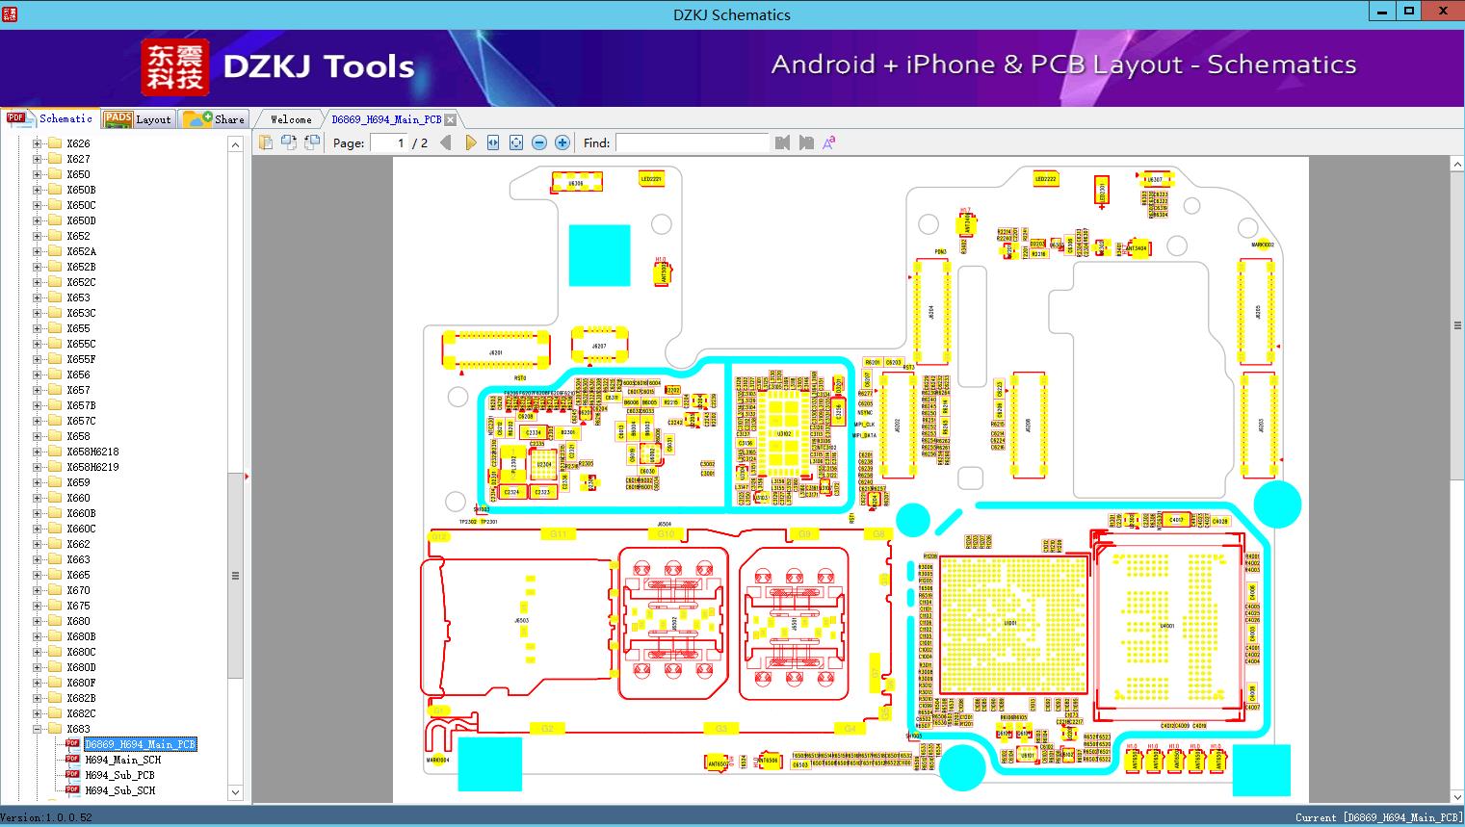Click the X626 folder icon
1465x827 pixels.
(x=55, y=143)
